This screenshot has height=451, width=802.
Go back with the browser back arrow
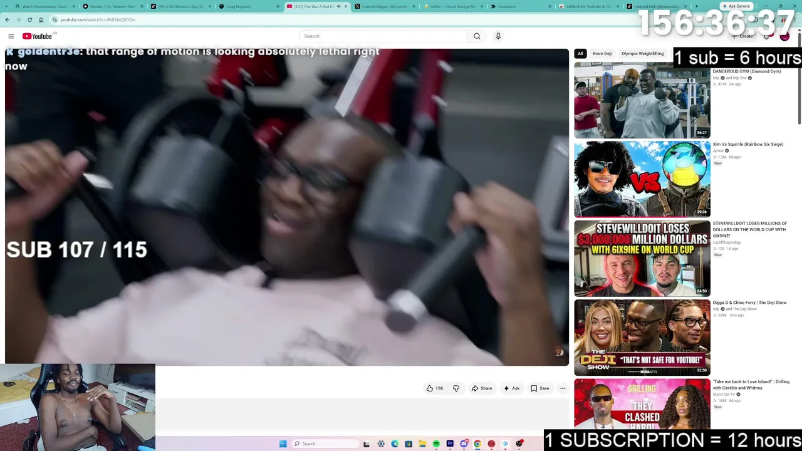click(x=8, y=19)
